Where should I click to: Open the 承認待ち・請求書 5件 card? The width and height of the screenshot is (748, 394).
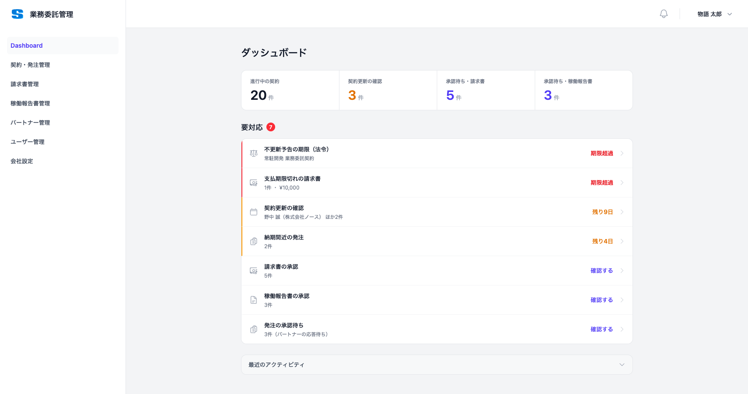(x=486, y=90)
